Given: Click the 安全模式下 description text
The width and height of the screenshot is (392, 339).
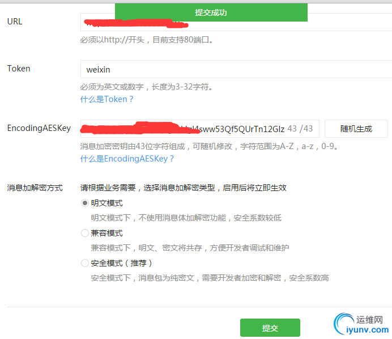Looking at the screenshot, I should click(x=210, y=278).
